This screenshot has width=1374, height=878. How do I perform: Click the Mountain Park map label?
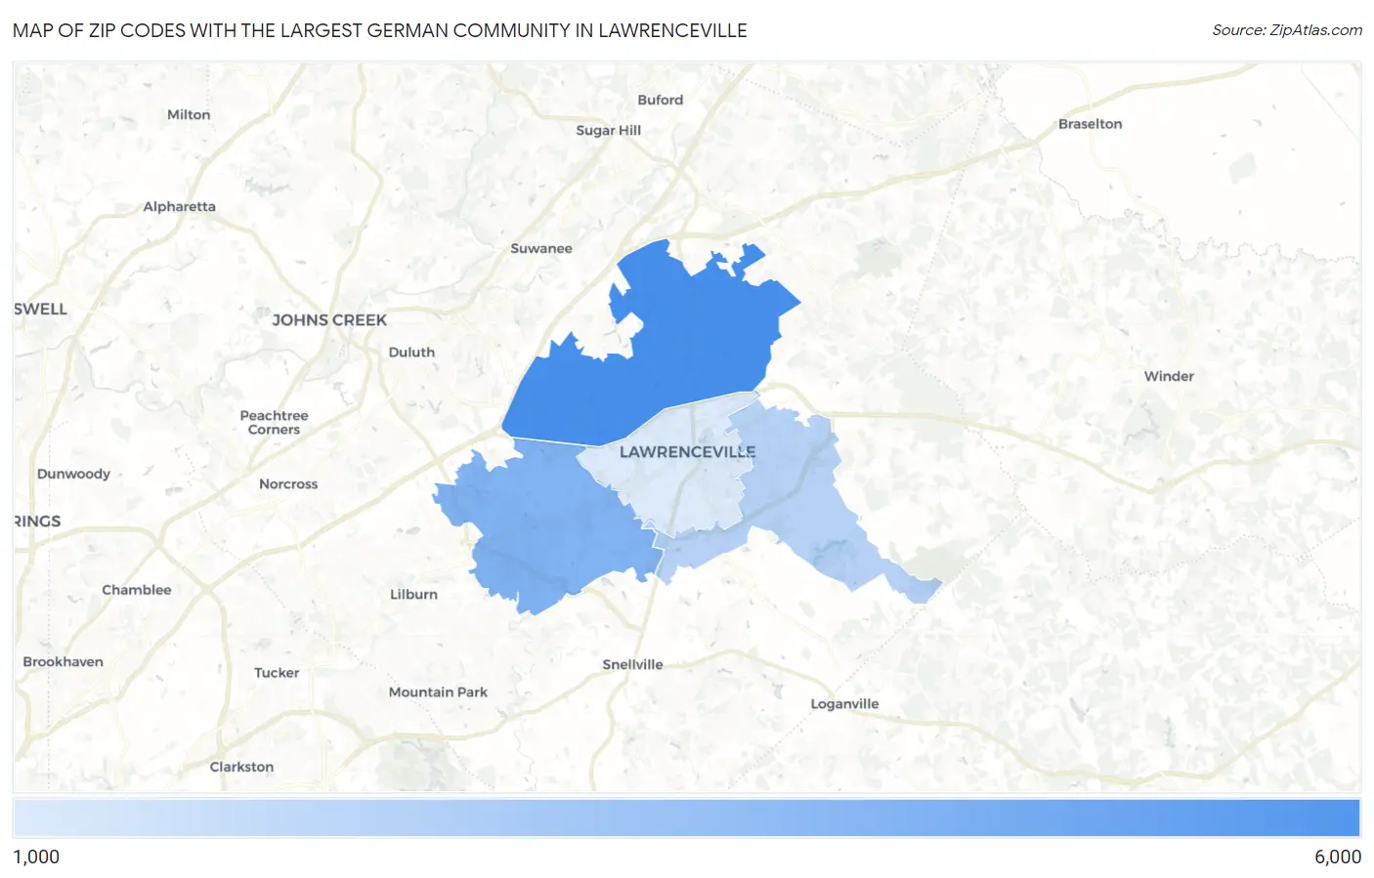point(438,692)
